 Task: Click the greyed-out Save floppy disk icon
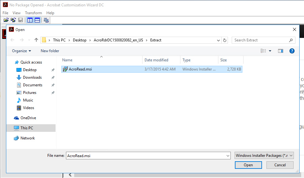click(21, 20)
